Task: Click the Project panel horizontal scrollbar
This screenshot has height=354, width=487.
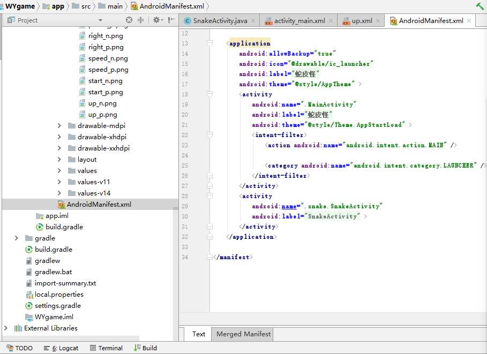Action: [x=71, y=338]
